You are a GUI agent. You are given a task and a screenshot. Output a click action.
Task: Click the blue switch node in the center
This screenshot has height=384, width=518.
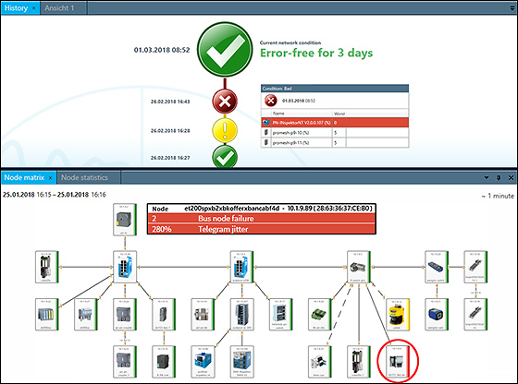point(241,267)
